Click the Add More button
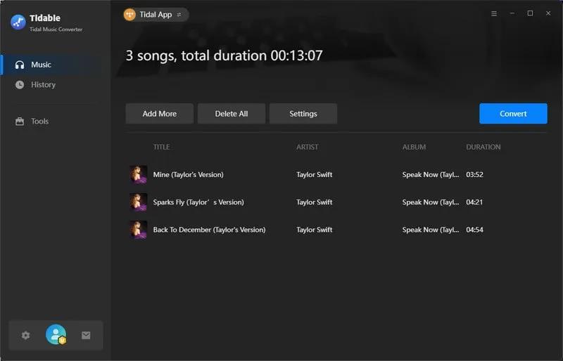Screen dimensions: 563x361 point(160,114)
